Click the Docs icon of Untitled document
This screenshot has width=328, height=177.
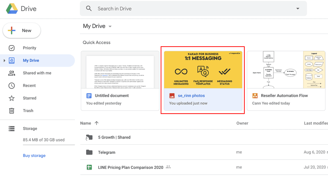tap(89, 96)
